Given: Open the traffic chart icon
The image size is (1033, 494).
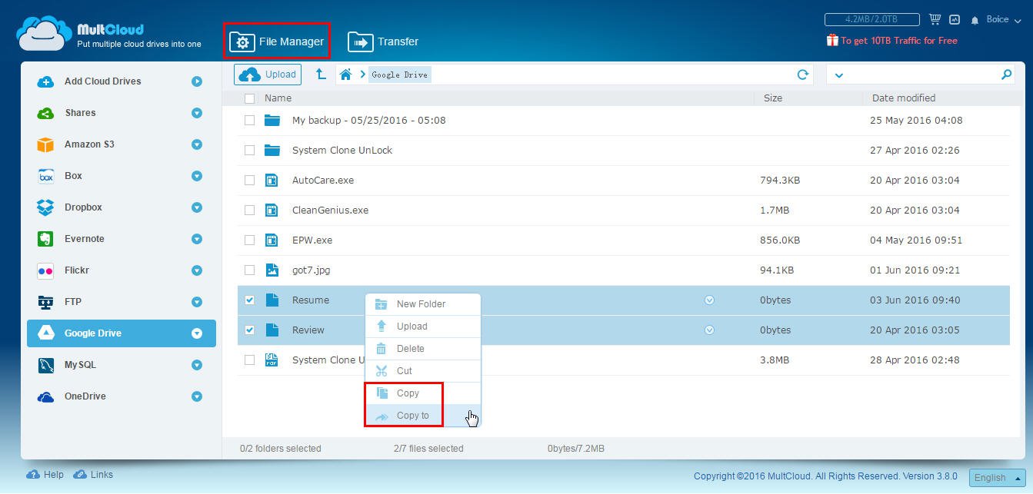Looking at the screenshot, I should click(x=955, y=19).
